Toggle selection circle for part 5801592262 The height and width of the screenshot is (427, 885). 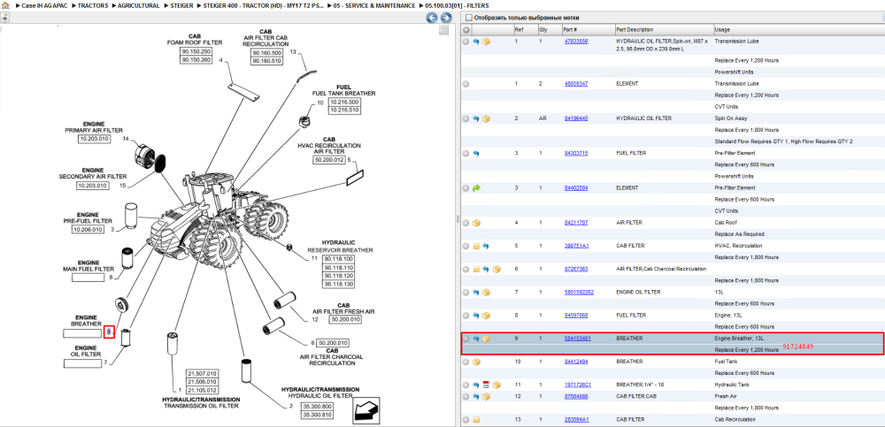pos(466,293)
